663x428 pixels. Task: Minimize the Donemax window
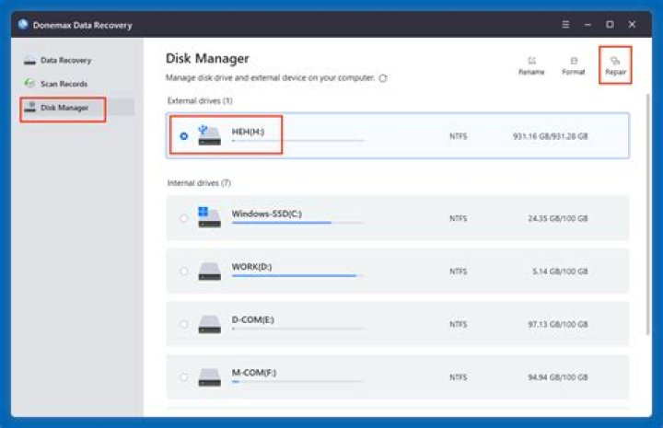coord(587,25)
